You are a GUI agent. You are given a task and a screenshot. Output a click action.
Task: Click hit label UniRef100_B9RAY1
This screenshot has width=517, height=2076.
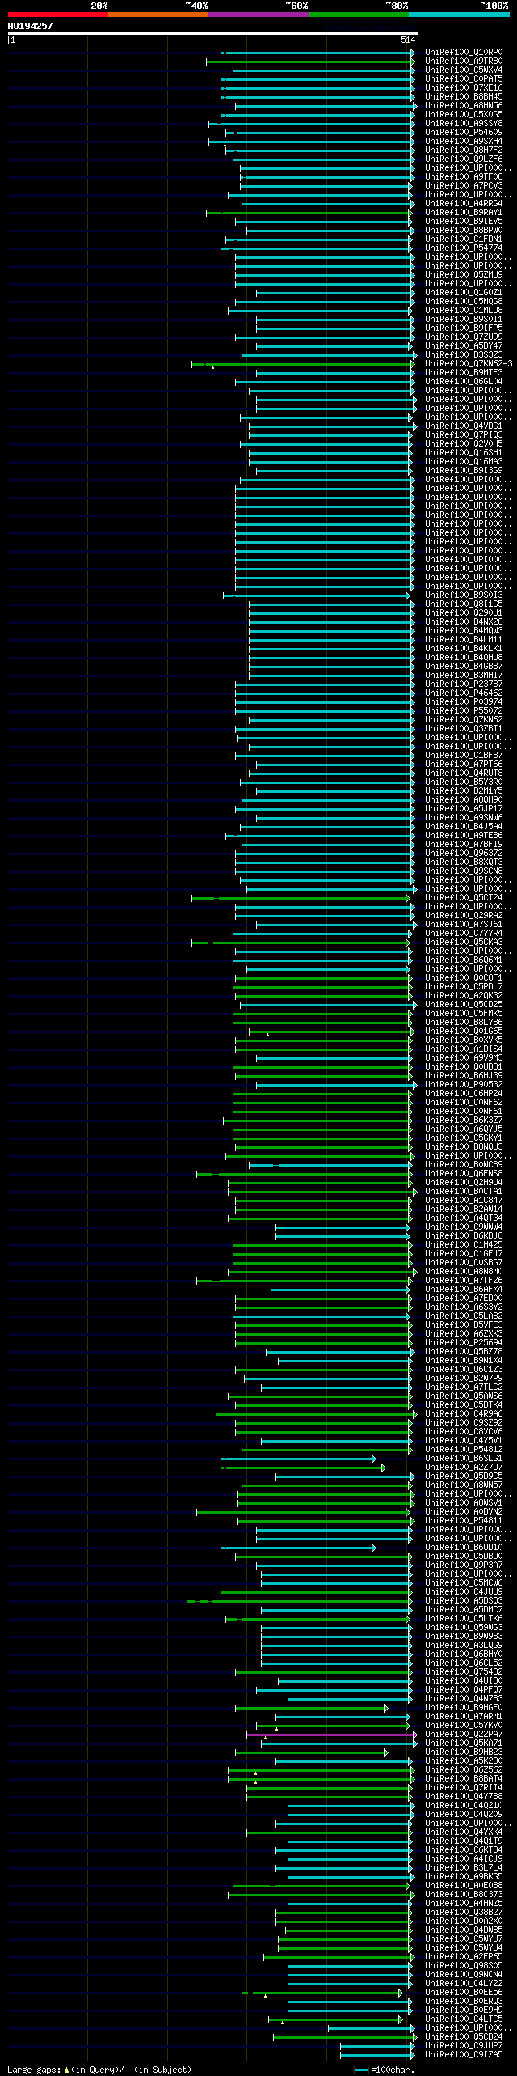click(464, 213)
